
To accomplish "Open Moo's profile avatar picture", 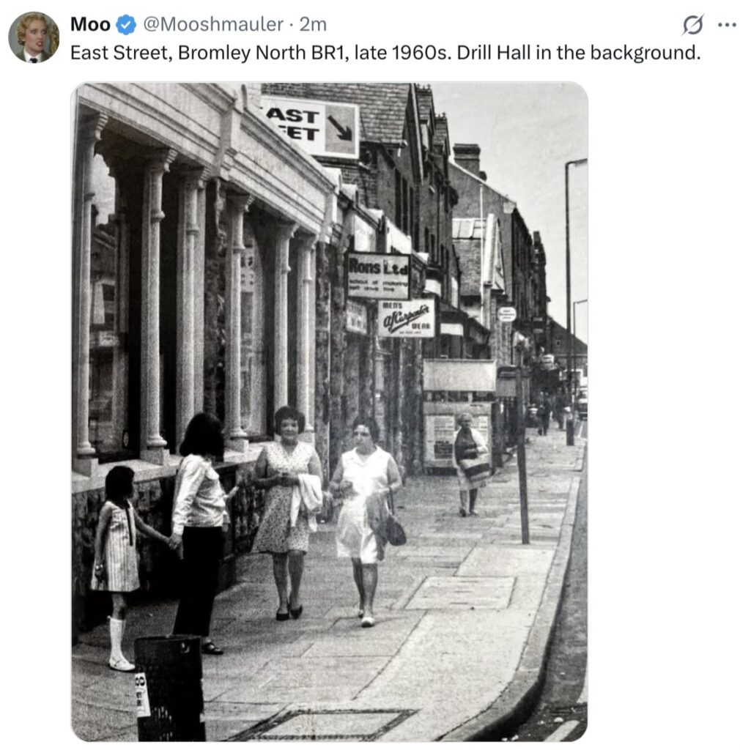I will (34, 37).
